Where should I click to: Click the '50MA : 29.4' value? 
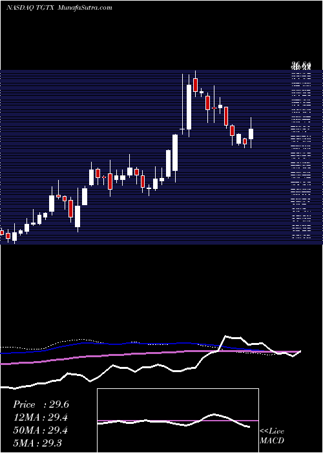point(40,430)
